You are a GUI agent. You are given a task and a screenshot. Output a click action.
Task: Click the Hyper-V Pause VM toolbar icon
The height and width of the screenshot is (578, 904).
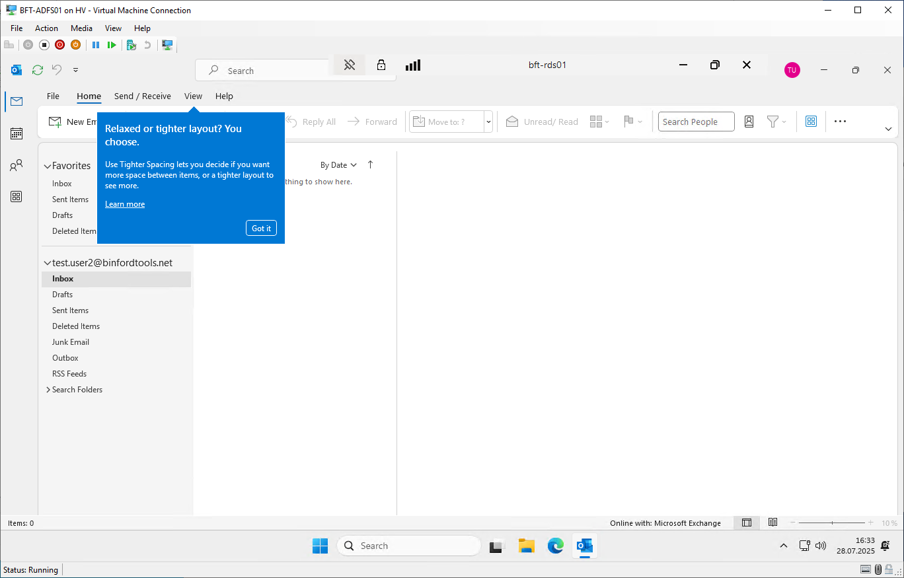point(96,45)
